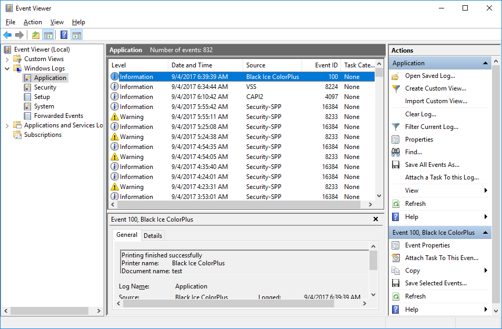Screen dimensions: 502x329
Task: Expand Applications and Services Logs node
Action: tap(7, 125)
